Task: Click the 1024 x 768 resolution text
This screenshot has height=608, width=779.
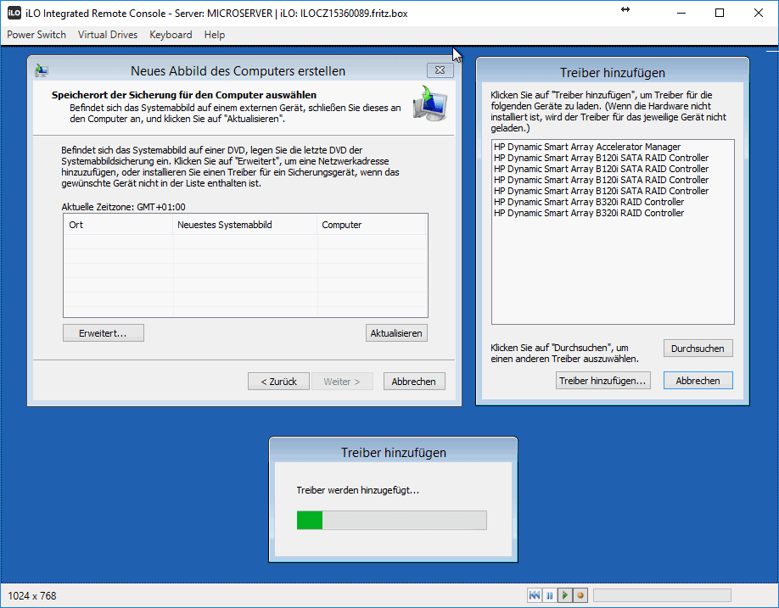Action: (32, 595)
